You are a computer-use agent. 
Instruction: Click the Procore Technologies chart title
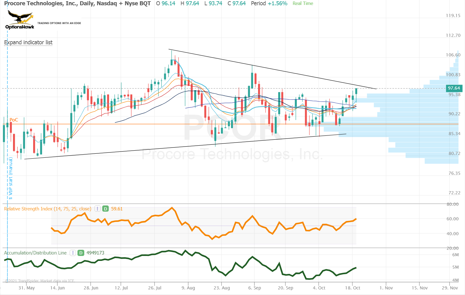click(77, 3)
